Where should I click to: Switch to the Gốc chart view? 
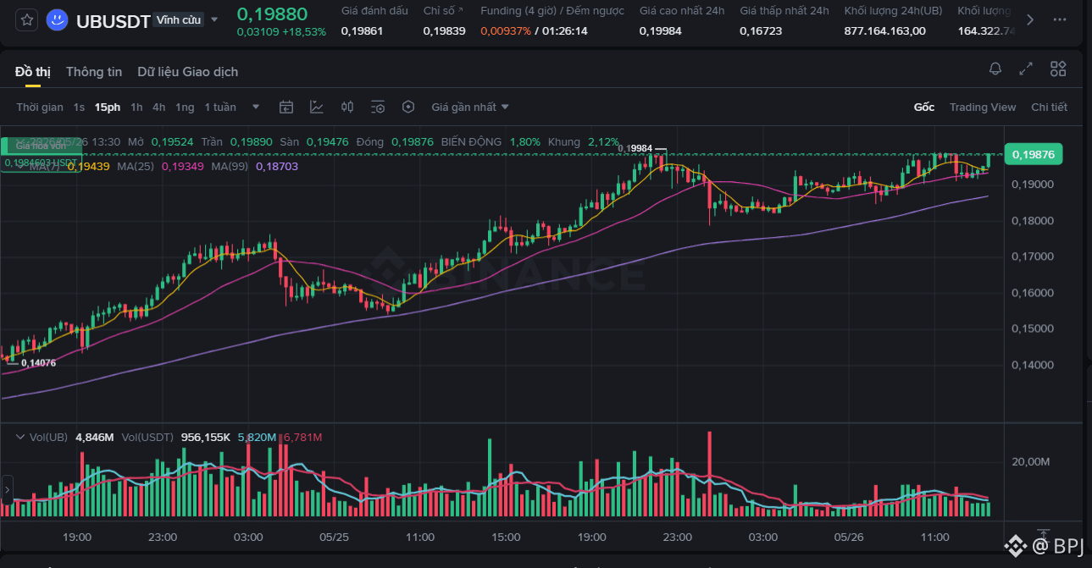(x=923, y=107)
